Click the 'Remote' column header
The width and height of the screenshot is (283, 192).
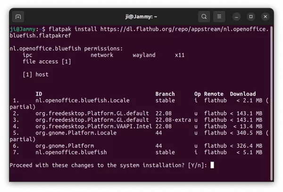(x=214, y=94)
